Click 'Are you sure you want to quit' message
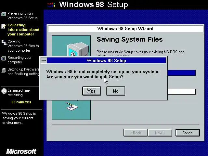 point(85,77)
